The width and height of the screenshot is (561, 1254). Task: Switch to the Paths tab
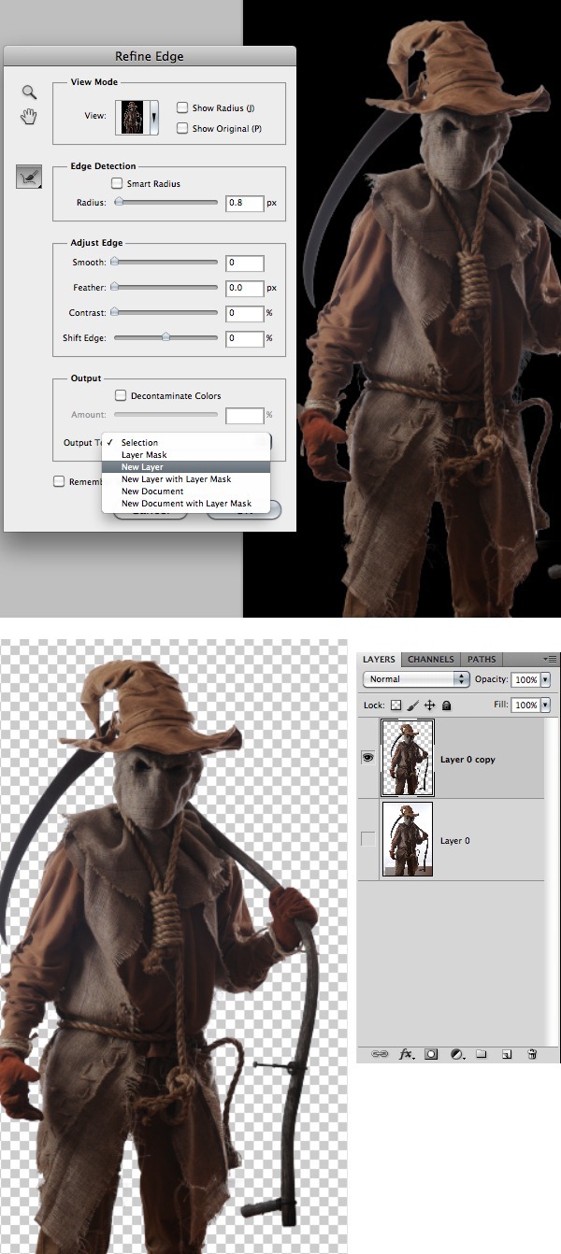point(482,659)
